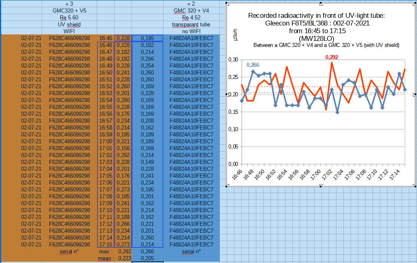This screenshot has height=263, width=417.
Task: Select the 17:15 time cell
Action: pos(106,244)
